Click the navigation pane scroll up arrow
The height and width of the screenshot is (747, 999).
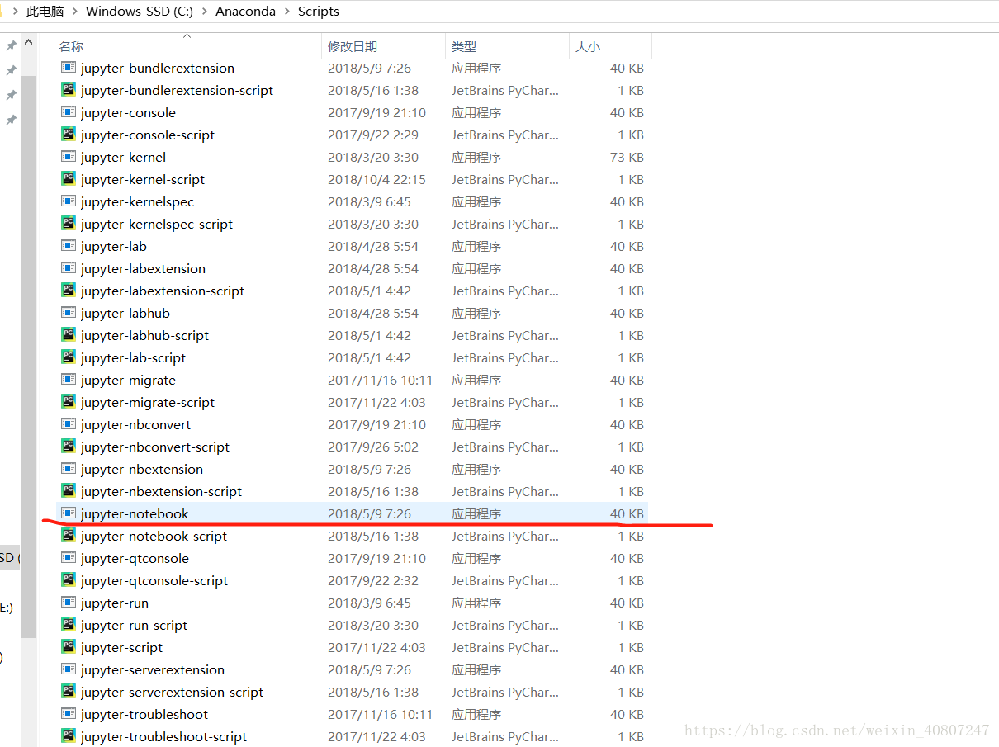click(x=29, y=42)
